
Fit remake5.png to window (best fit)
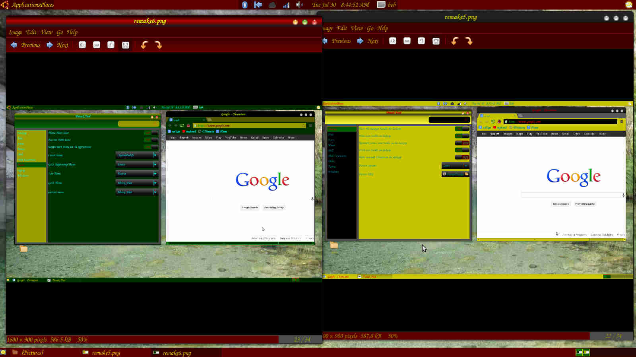(436, 41)
